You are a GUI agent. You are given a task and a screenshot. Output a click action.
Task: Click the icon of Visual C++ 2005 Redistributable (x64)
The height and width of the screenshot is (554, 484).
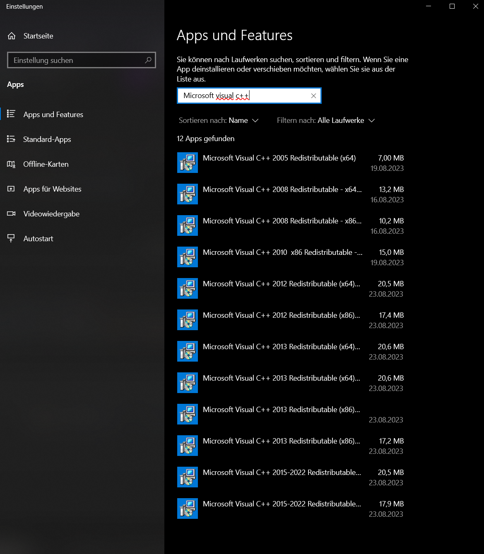coord(188,163)
